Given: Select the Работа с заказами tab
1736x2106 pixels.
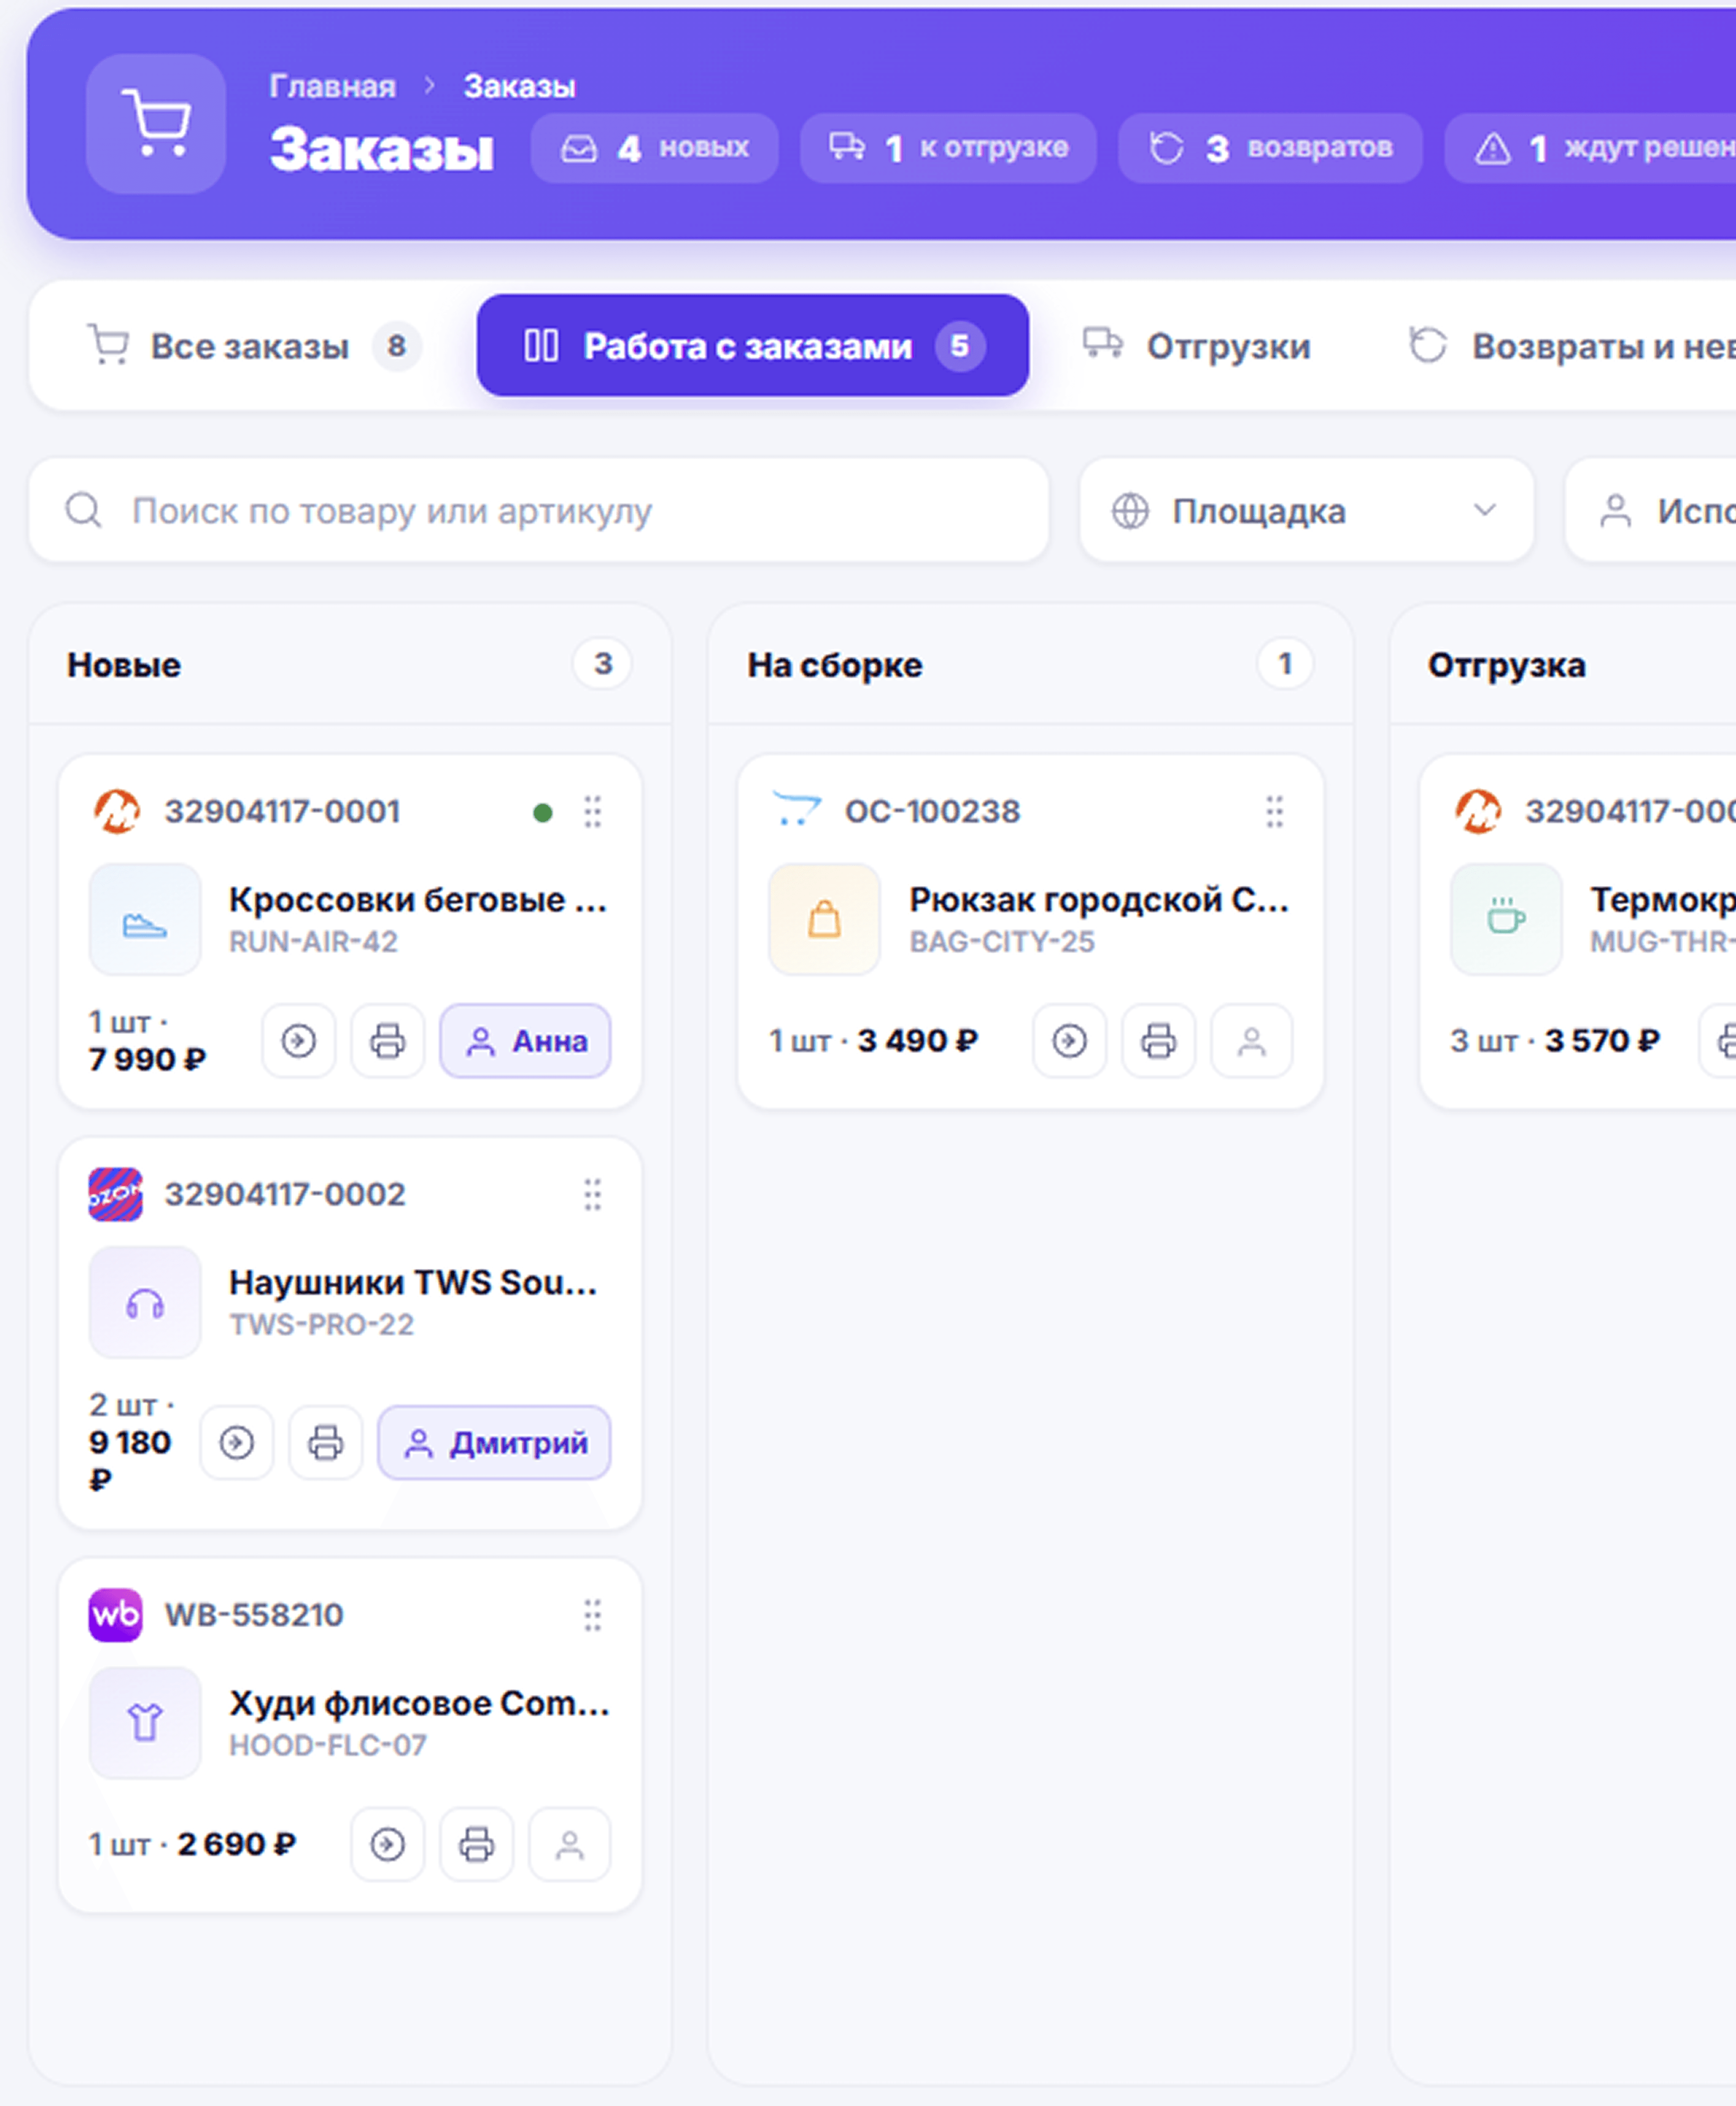Looking at the screenshot, I should click(x=753, y=346).
